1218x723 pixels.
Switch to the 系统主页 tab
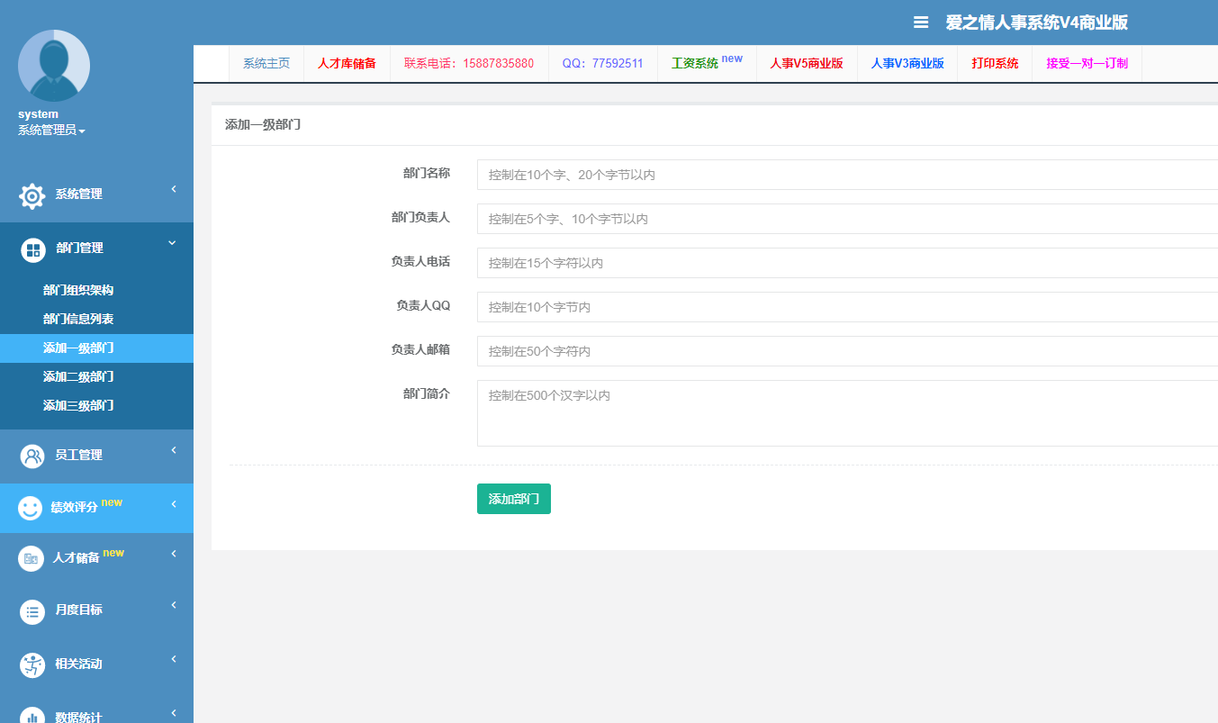[266, 64]
